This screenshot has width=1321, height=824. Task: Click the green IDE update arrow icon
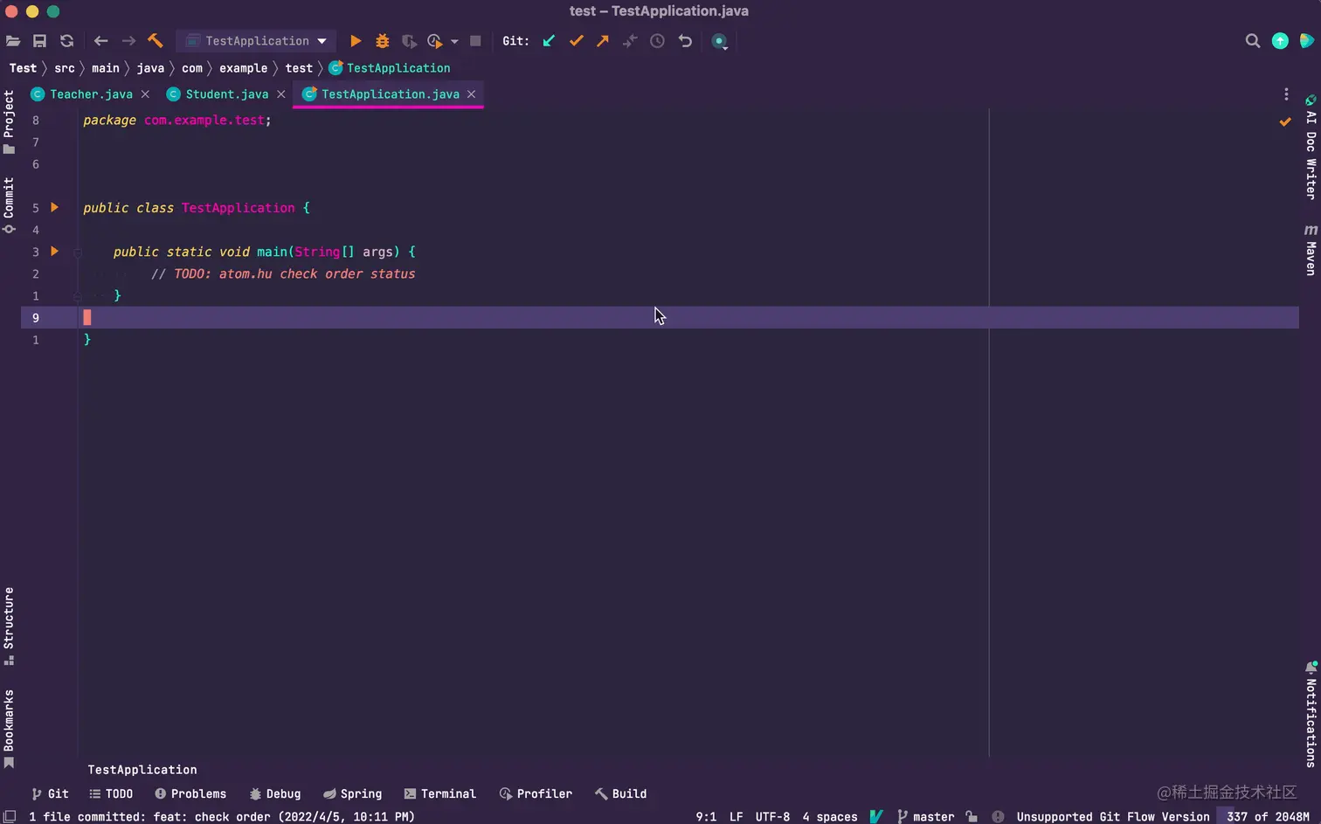click(1280, 41)
